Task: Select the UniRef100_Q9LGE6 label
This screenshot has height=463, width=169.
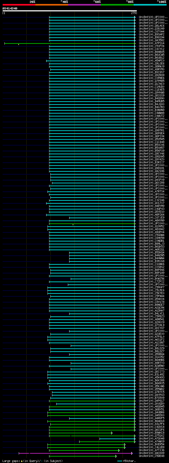Action: [x=152, y=64]
